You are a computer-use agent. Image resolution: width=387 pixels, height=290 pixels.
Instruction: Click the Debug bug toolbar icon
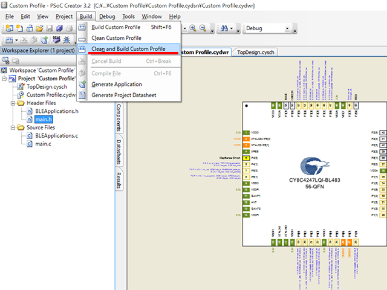67,40
